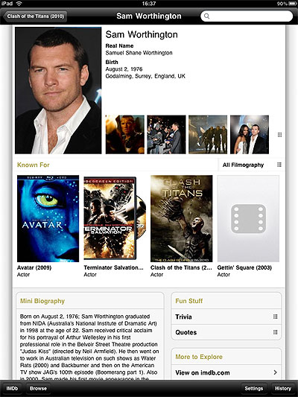Tap the grid icon beside All Filmography
Image resolution: width=298 pixels, height=397 pixels.
pyautogui.click(x=279, y=165)
